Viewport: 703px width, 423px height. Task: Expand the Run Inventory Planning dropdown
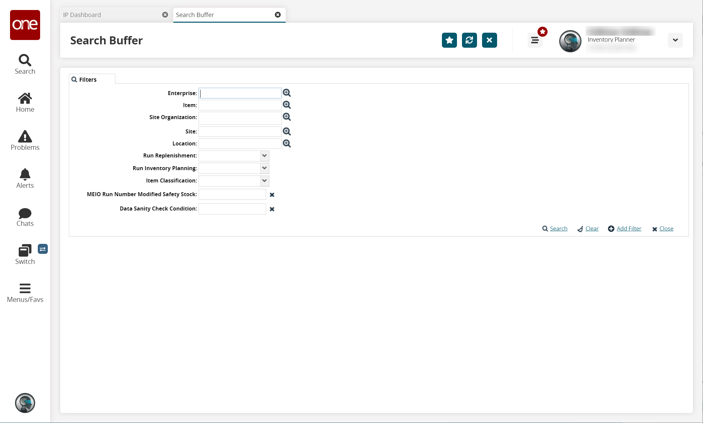pos(264,168)
